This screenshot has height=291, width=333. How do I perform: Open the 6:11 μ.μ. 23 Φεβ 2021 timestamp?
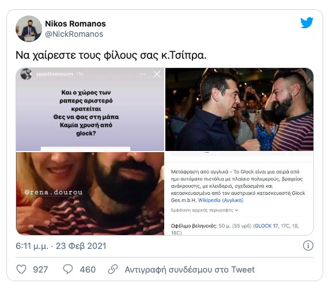tap(61, 246)
